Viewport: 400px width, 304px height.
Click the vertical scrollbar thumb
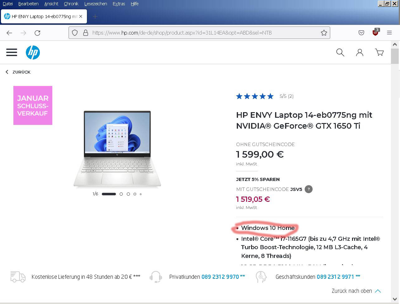click(395, 56)
